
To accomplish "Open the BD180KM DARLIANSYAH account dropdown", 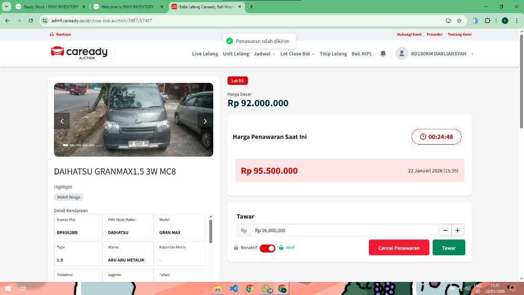I will [442, 53].
